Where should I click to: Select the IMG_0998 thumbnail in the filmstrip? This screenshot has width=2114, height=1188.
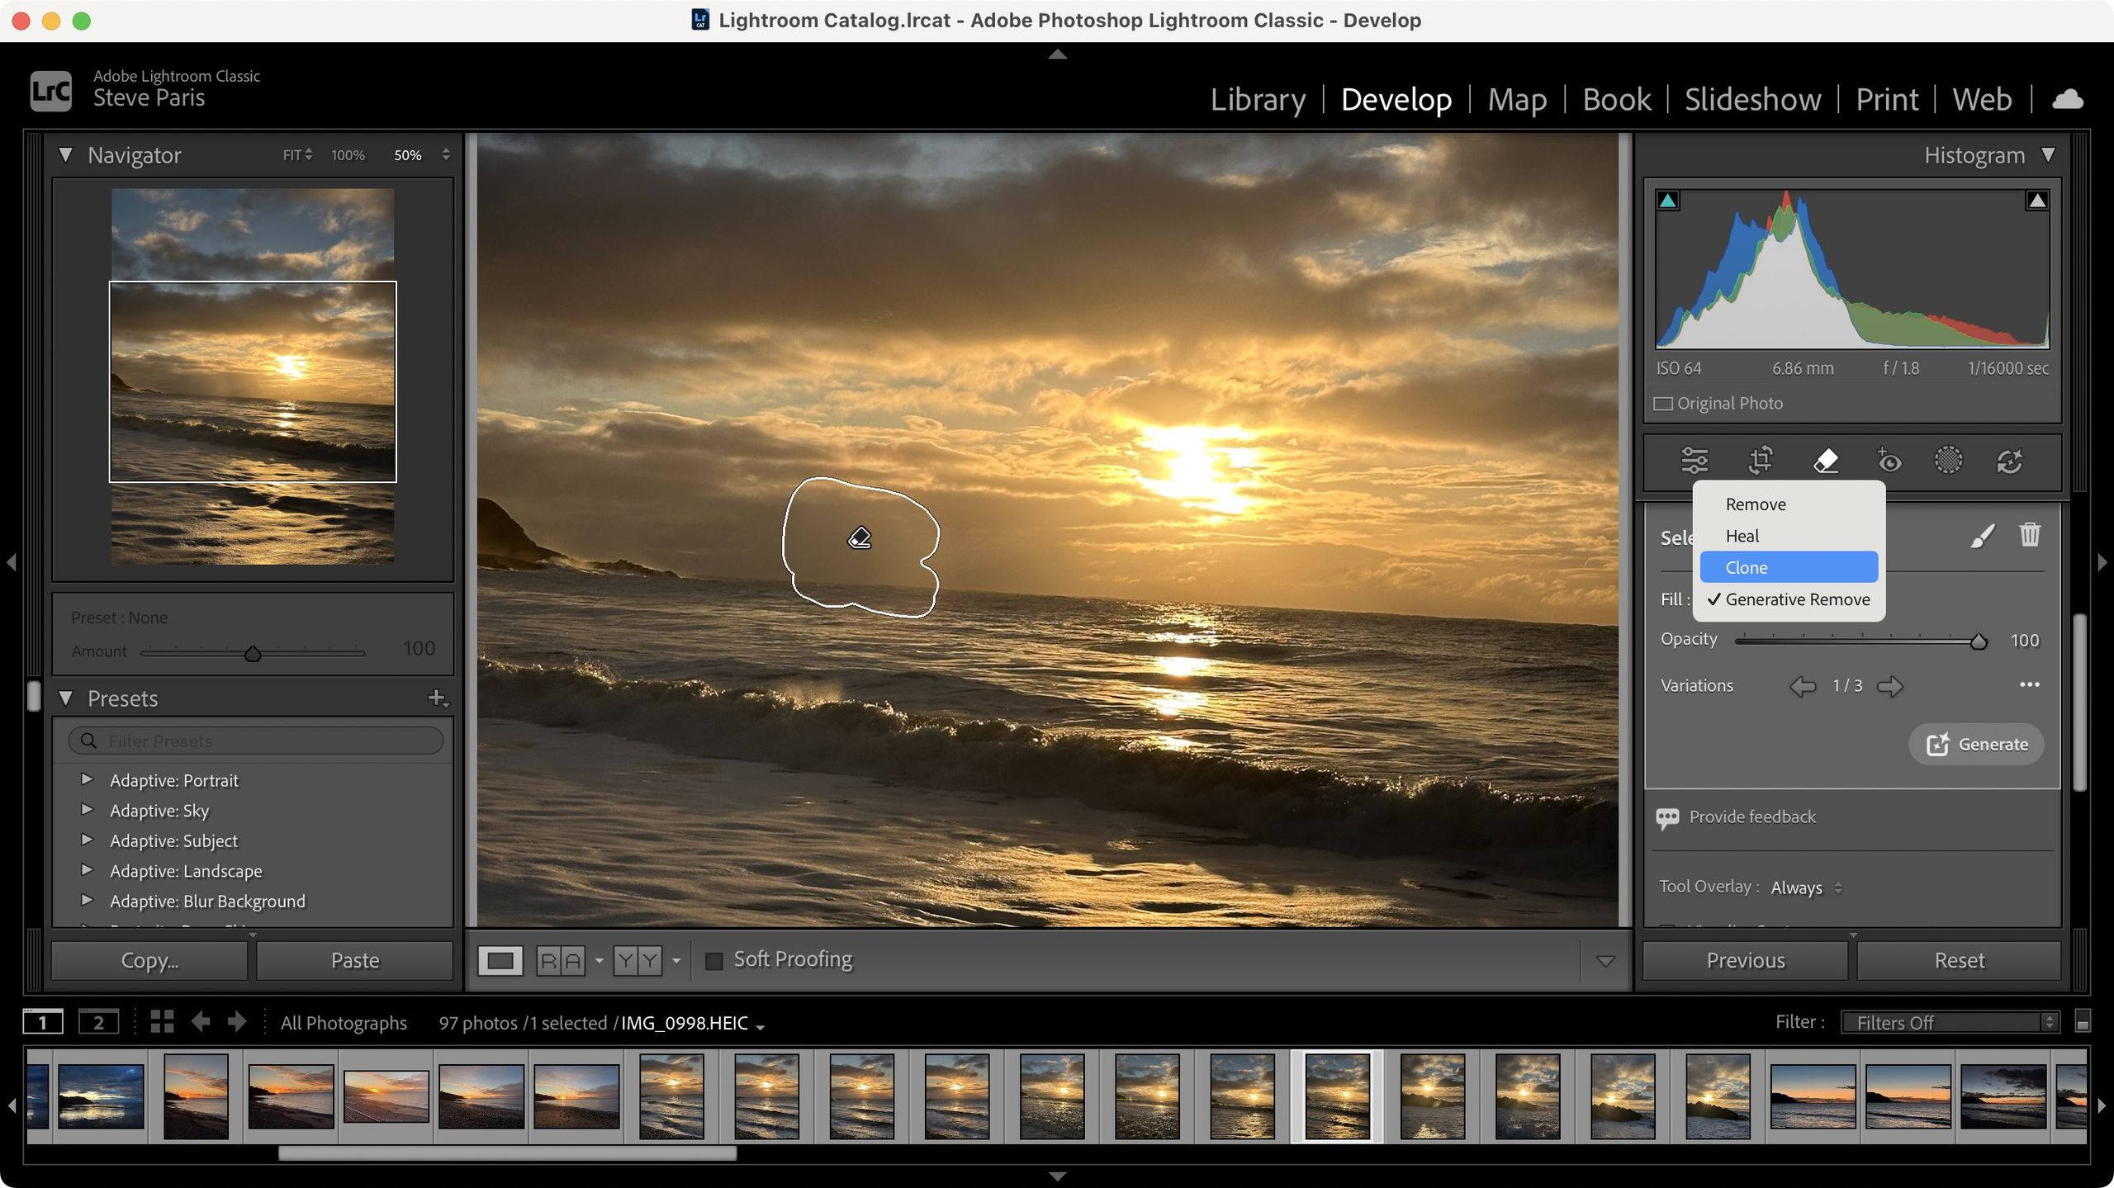[1338, 1096]
